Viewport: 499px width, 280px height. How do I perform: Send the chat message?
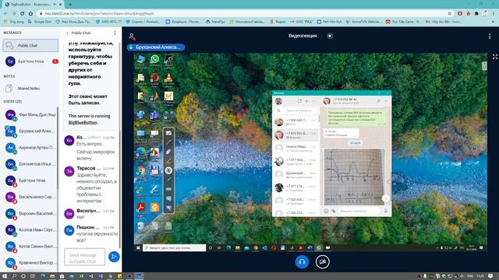click(114, 257)
